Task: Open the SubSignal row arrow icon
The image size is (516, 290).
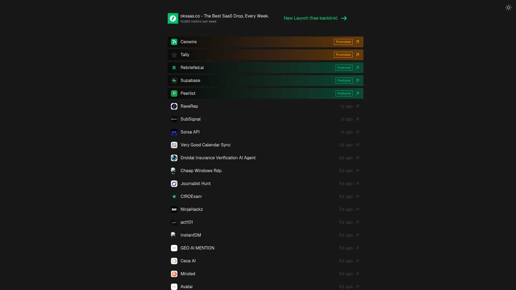Action: [x=357, y=119]
